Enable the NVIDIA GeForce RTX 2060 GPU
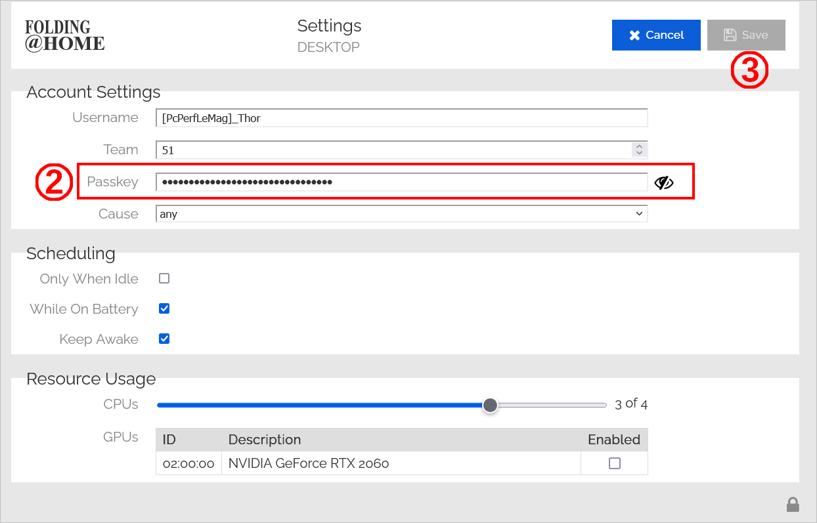This screenshot has height=523, width=817. click(614, 463)
